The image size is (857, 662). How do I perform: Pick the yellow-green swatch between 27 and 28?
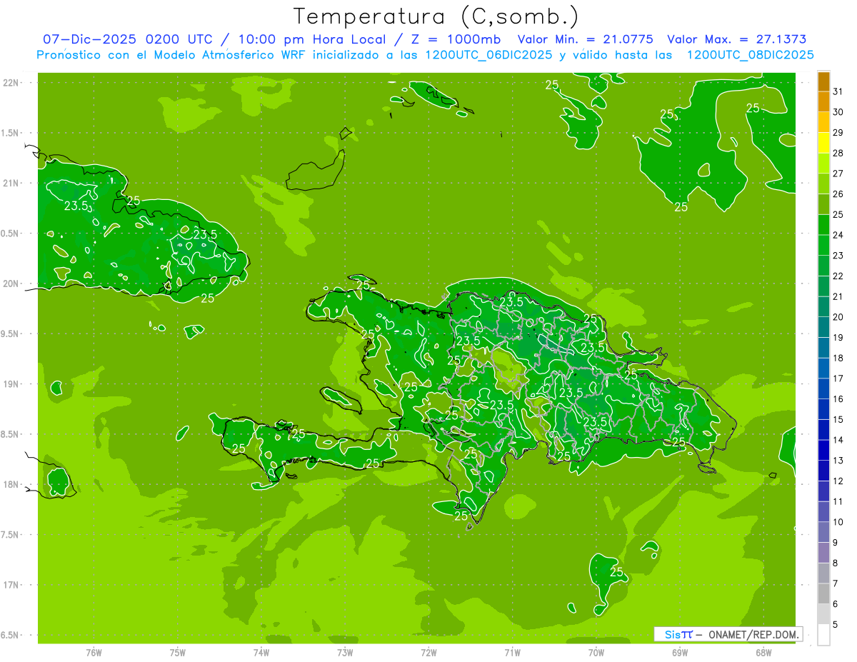click(x=823, y=164)
